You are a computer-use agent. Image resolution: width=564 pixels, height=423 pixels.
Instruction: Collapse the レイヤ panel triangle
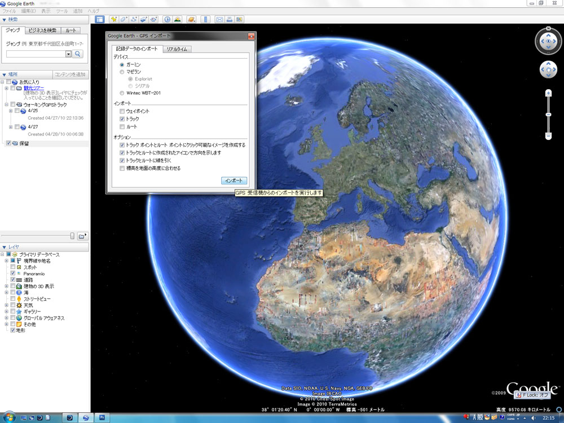point(4,247)
